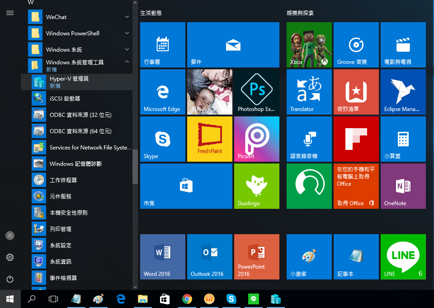Open the user account icon
This screenshot has height=308, width=434.
pyautogui.click(x=10, y=236)
